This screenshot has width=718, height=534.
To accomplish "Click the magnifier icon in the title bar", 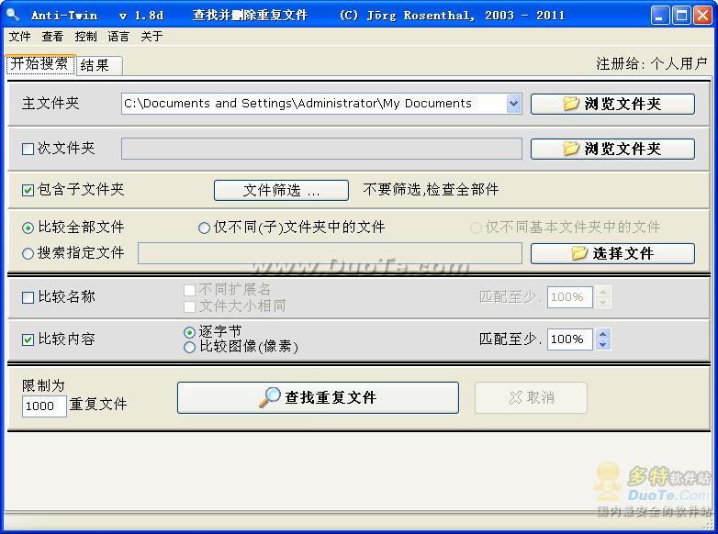I will (x=13, y=15).
